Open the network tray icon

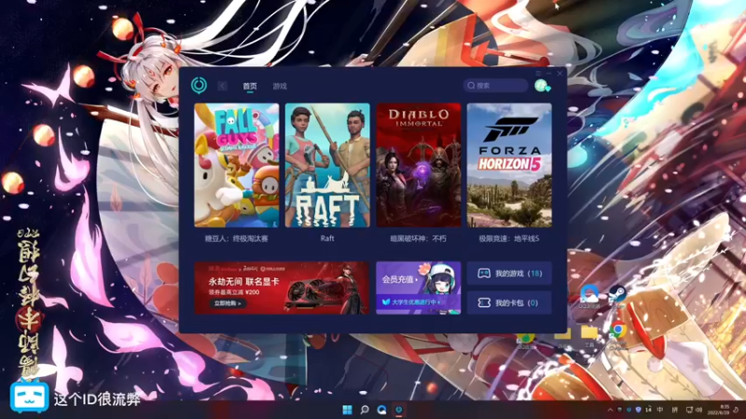tap(689, 410)
